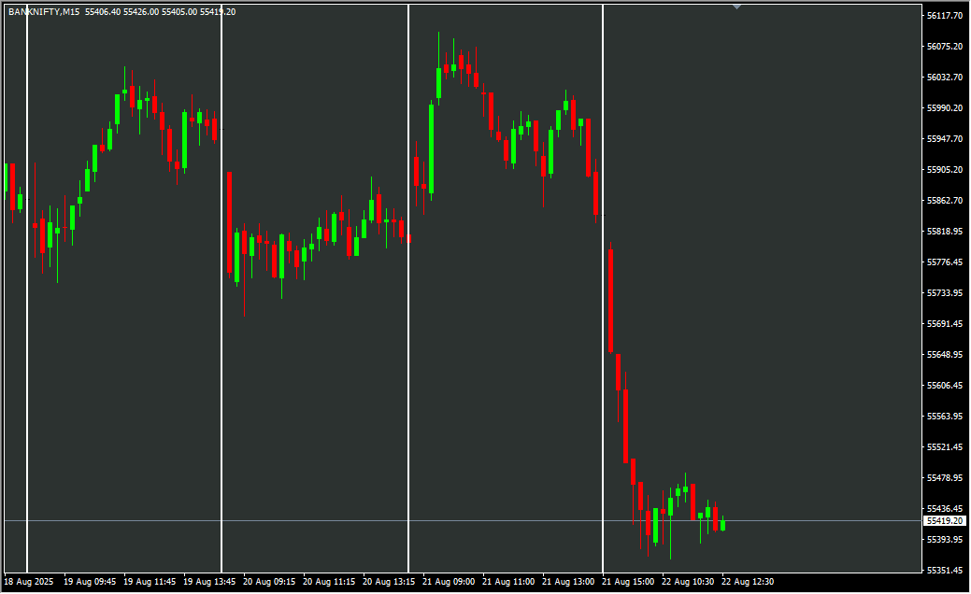Click the 21 Aug 15:00 time label
The width and height of the screenshot is (971, 594).
click(628, 582)
